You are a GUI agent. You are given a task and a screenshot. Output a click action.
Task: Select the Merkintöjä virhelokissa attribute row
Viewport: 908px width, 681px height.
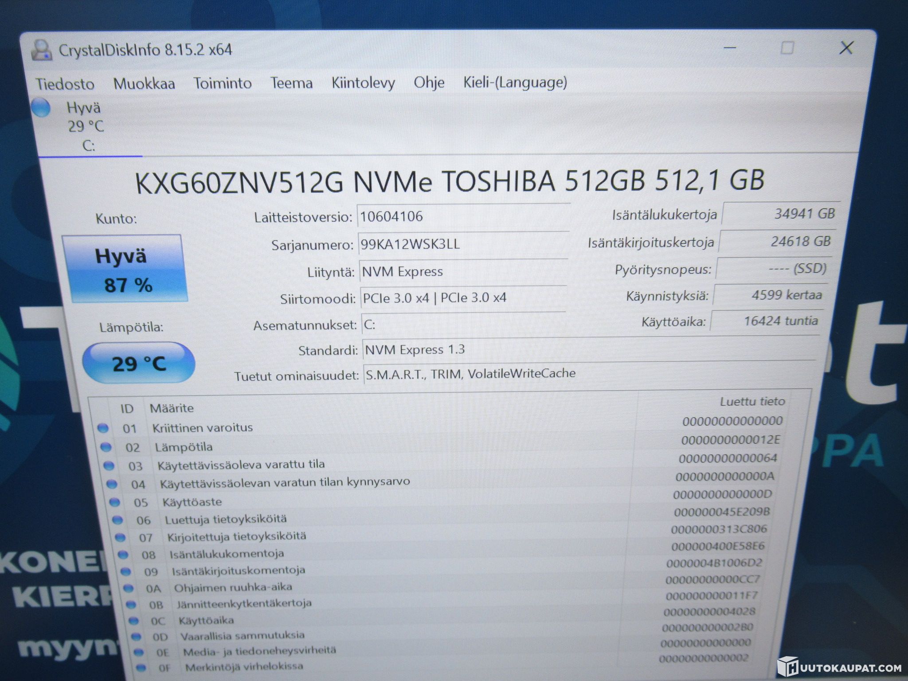click(x=445, y=663)
